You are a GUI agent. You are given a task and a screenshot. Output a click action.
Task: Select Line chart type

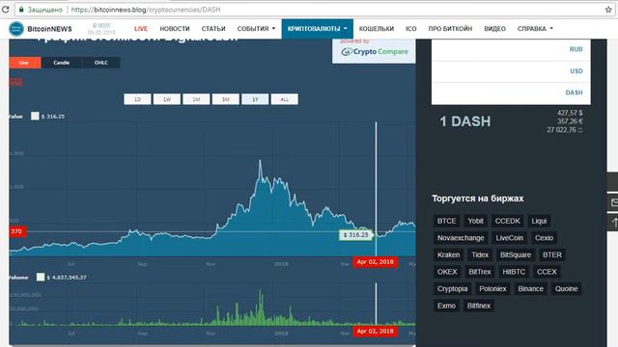pos(24,63)
